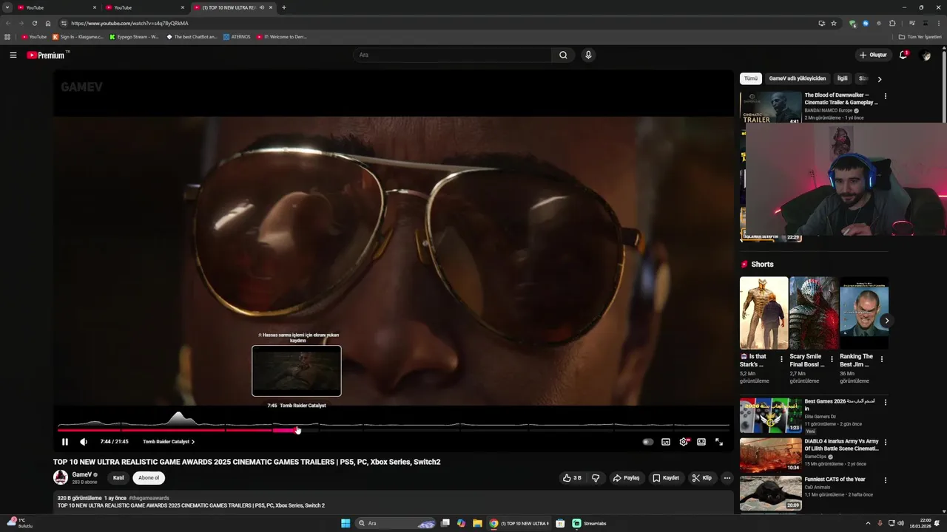The image size is (947, 532).
Task: Open options for Scary Smile Final Boss short
Action: click(831, 360)
